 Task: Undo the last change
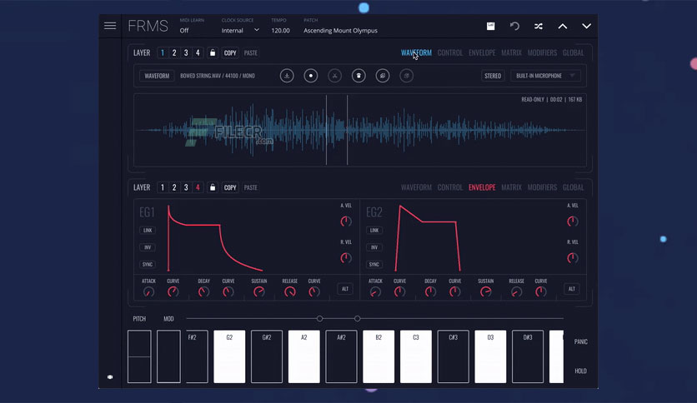[x=514, y=26]
